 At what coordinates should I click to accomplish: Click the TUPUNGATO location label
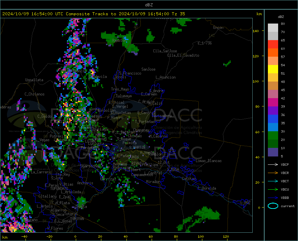tap(59, 189)
